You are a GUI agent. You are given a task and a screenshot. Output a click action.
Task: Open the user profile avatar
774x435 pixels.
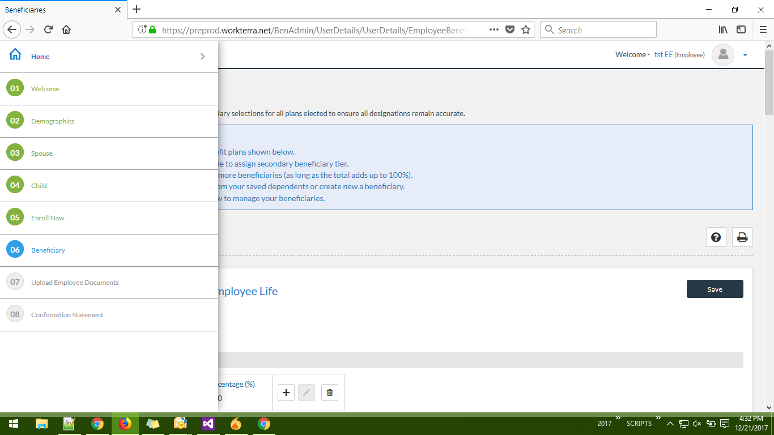tap(723, 54)
